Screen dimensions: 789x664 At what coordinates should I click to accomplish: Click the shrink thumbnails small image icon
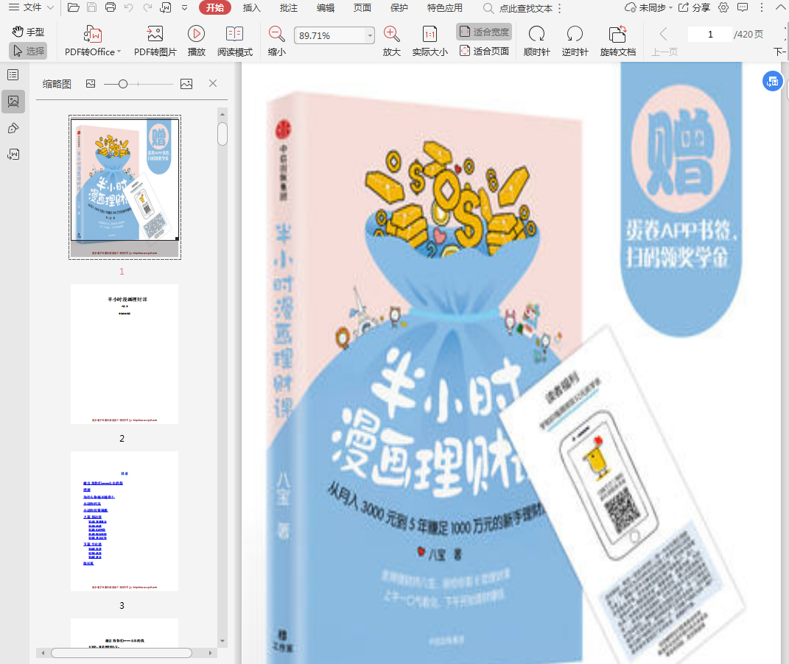click(x=91, y=83)
